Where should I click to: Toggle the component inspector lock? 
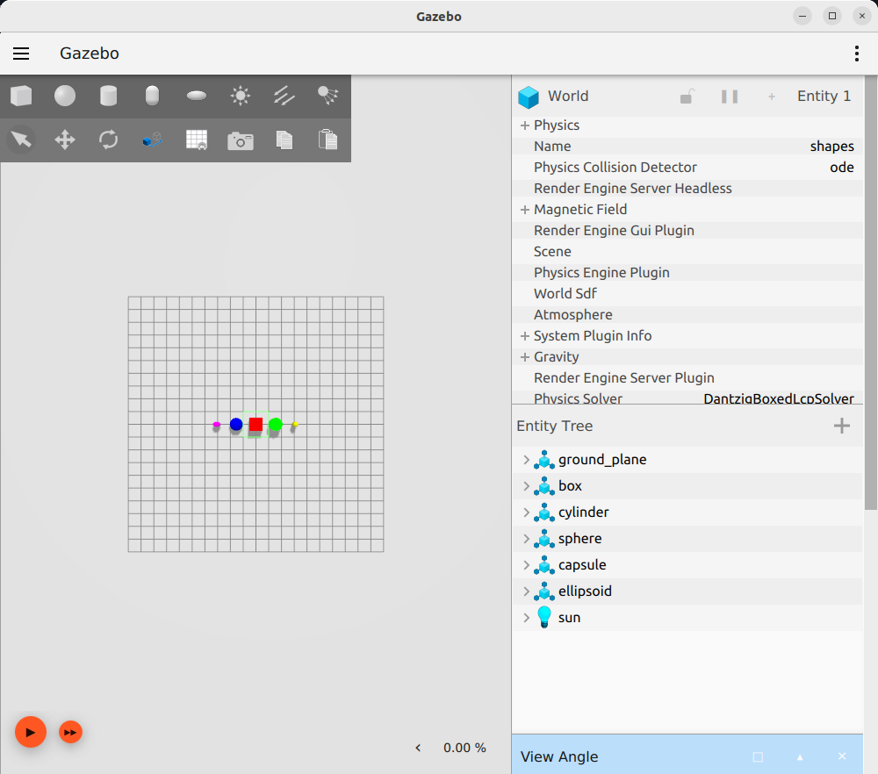click(x=687, y=97)
